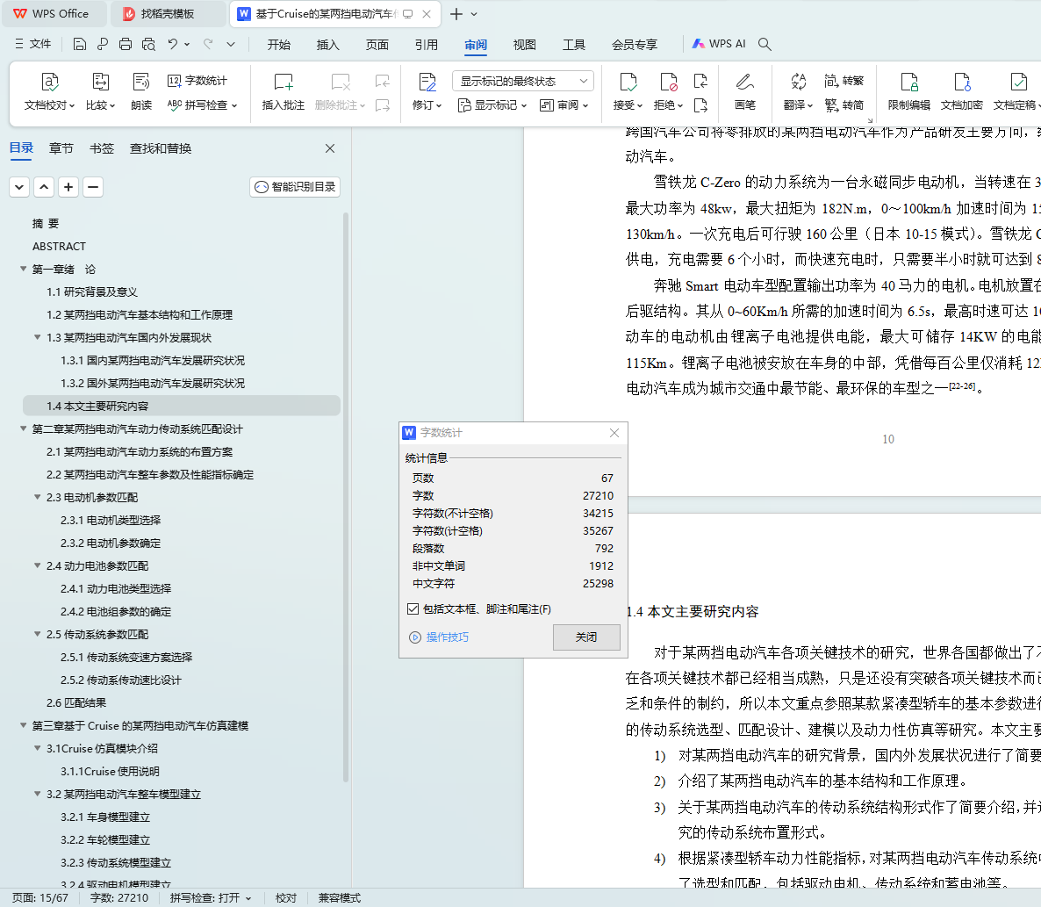Demote heading with minus button in outline pane
Image resolution: width=1041 pixels, height=907 pixels.
(93, 187)
